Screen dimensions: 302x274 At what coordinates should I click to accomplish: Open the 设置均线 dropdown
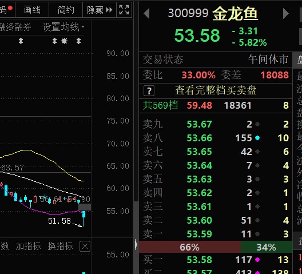click(63, 27)
